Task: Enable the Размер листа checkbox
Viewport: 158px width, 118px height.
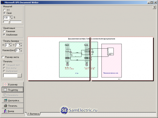Action: [x=3, y=57]
